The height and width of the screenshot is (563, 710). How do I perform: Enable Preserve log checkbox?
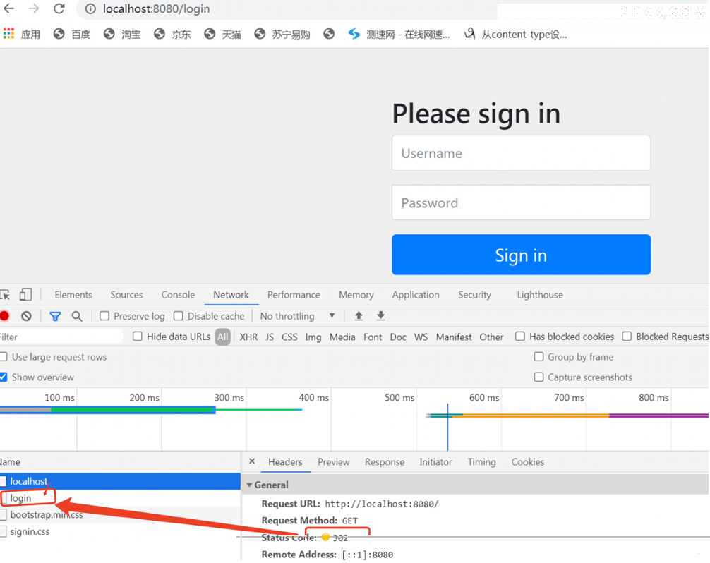(x=104, y=316)
